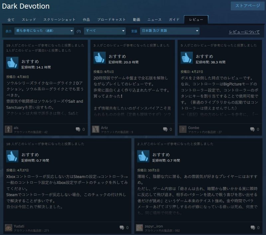Click 記録時間: 14.1 時間 text
Image resolution: width=266 pixels, height=235 pixels.
coord(36,67)
